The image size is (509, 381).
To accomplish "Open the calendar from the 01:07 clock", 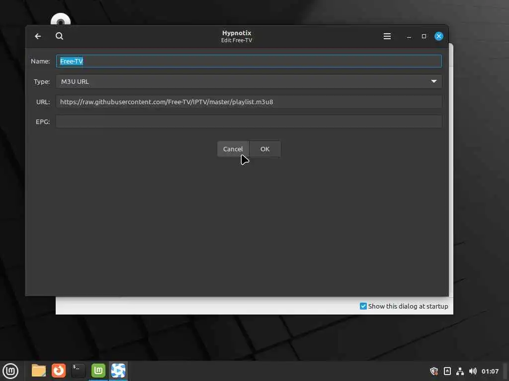I will 490,371.
